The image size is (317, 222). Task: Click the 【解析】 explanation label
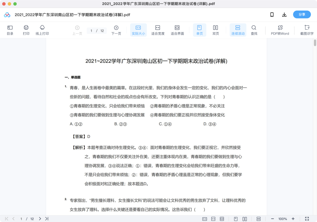(79, 148)
